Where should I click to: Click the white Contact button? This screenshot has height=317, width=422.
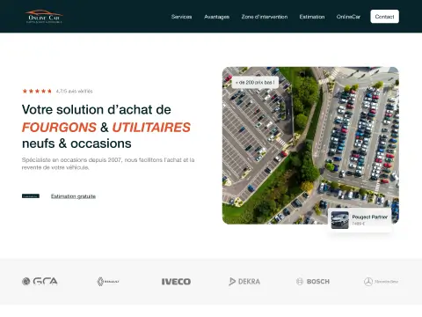[x=384, y=17]
